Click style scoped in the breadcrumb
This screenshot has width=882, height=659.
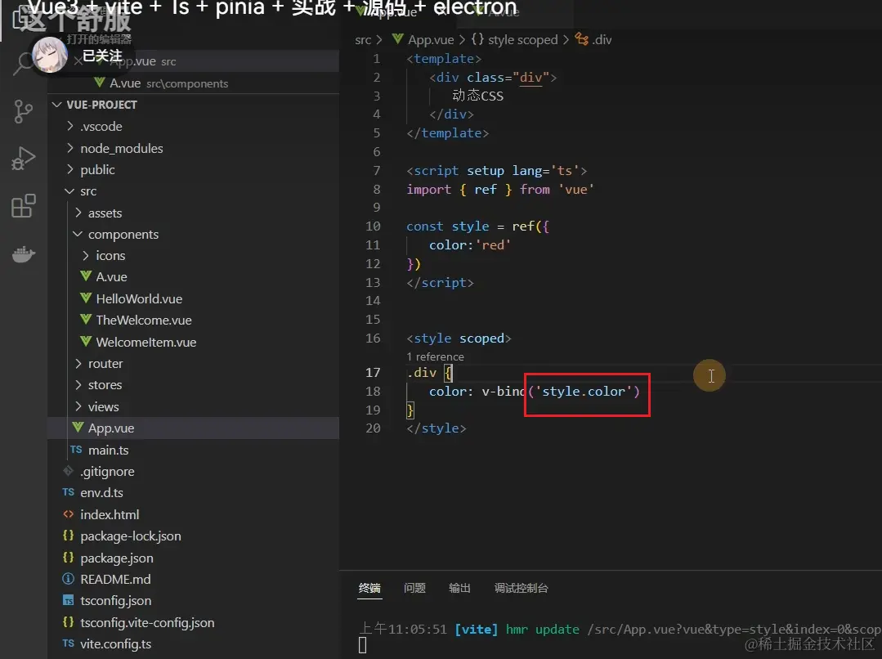tap(522, 40)
